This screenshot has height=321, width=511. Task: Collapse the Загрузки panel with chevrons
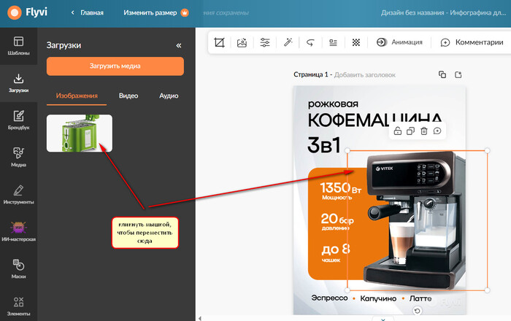coord(179,45)
